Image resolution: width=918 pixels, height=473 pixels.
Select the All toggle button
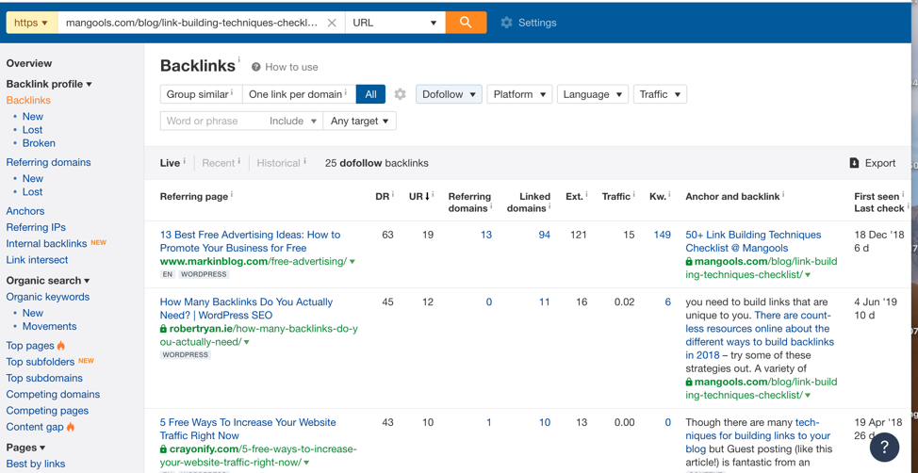(370, 94)
